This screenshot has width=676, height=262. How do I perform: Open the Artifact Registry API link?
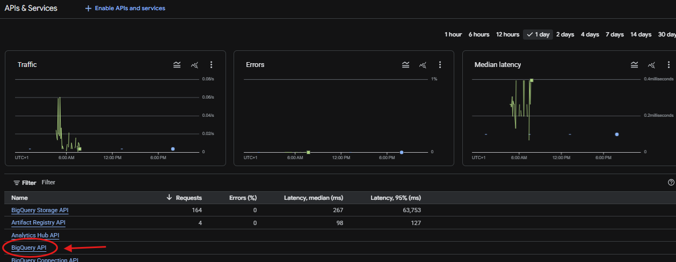coord(38,222)
